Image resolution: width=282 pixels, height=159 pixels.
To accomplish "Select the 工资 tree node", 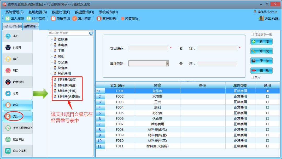I will (61, 51).
